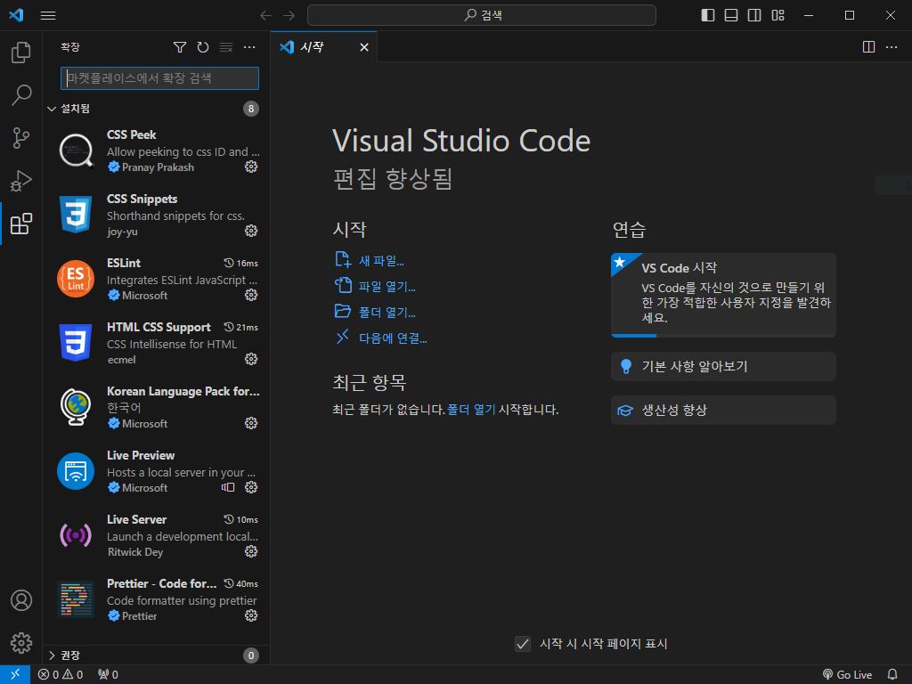This screenshot has height=684, width=912.
Task: Open settings gear for CSS Peek
Action: tap(250, 167)
